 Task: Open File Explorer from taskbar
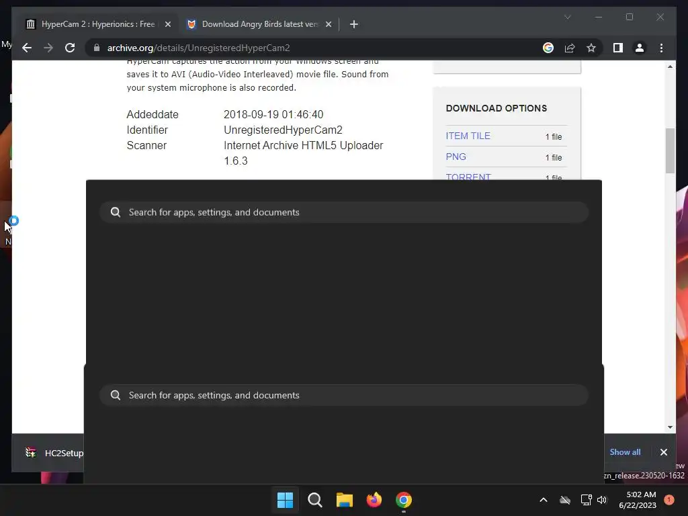[345, 500]
